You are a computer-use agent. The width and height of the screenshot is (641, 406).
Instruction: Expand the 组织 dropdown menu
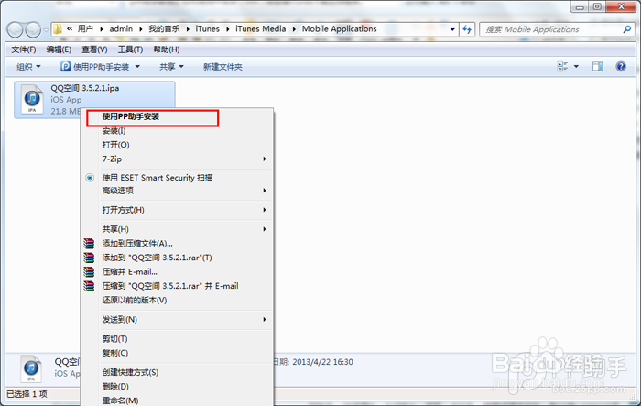pyautogui.click(x=28, y=67)
